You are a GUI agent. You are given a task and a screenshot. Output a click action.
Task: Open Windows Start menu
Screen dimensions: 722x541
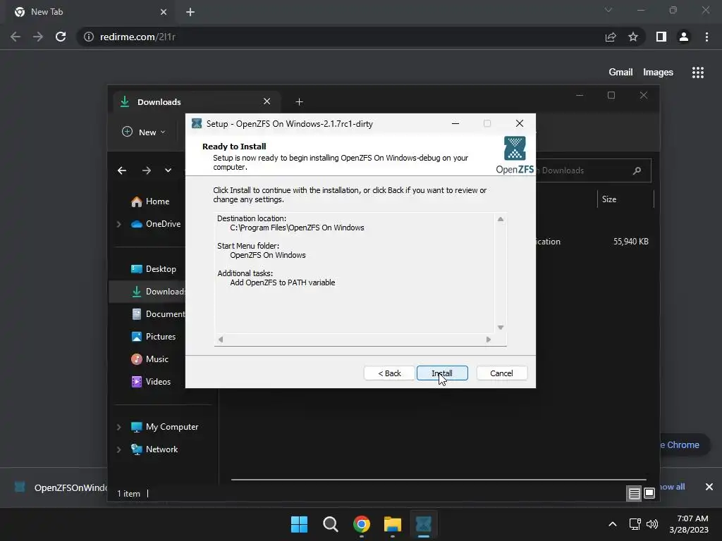point(299,524)
